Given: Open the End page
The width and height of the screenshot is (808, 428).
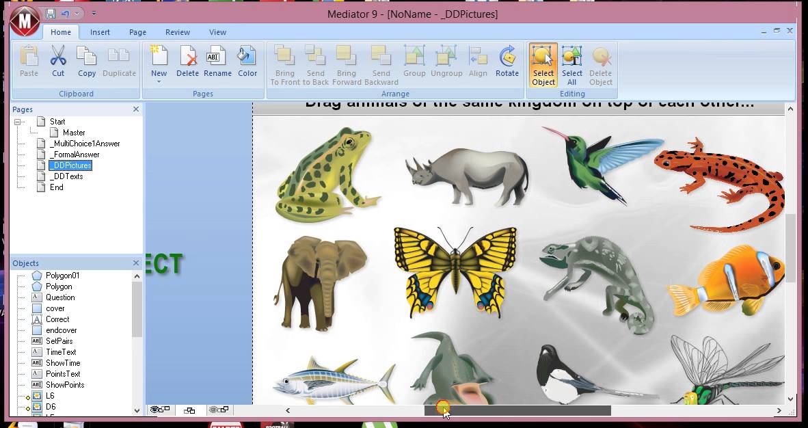Looking at the screenshot, I should 57,187.
